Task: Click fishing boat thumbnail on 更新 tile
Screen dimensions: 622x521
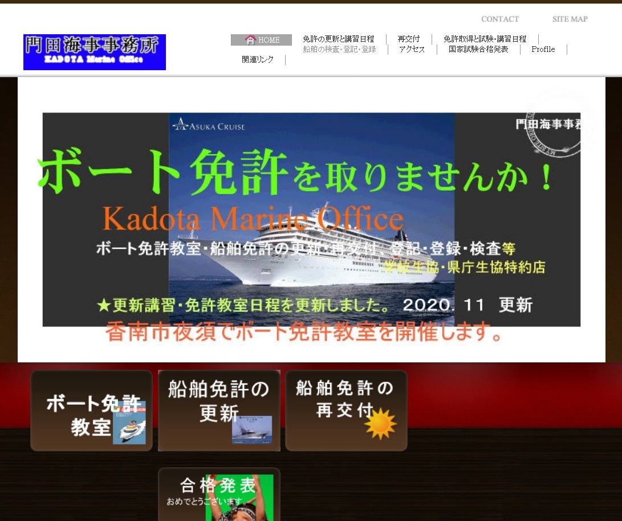Action: 252,430
